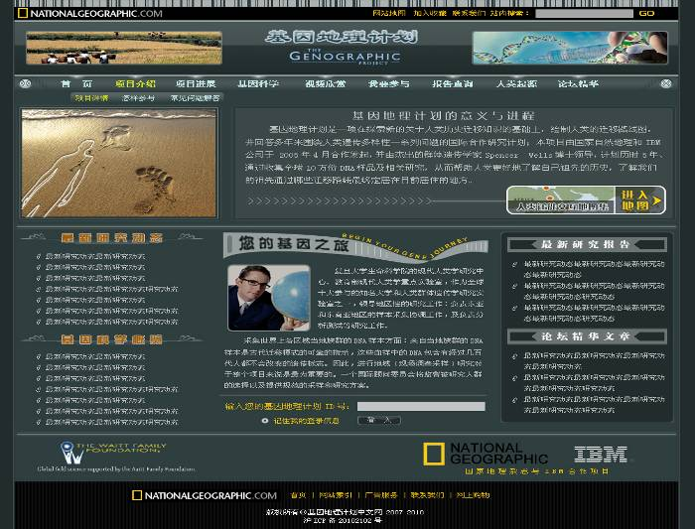Click the 最新研究报告 panel header
This screenshot has width=695, height=529.
587,244
